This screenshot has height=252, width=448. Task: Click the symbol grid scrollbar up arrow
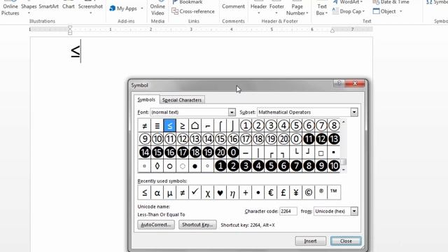click(344, 122)
